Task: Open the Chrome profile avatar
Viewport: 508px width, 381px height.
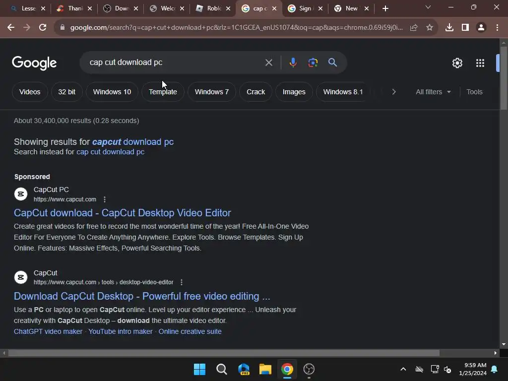Action: click(x=481, y=28)
